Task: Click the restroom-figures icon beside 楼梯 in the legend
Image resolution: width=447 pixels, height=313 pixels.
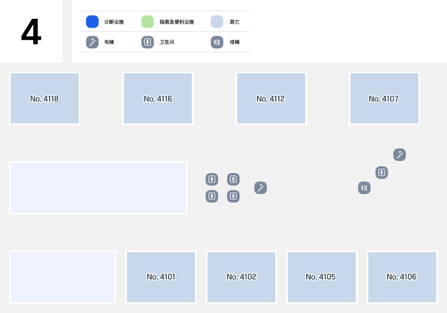Action: coord(217,42)
